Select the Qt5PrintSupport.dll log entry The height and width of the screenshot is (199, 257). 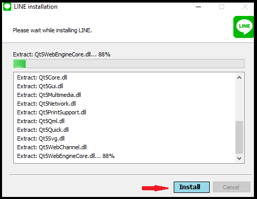point(51,112)
